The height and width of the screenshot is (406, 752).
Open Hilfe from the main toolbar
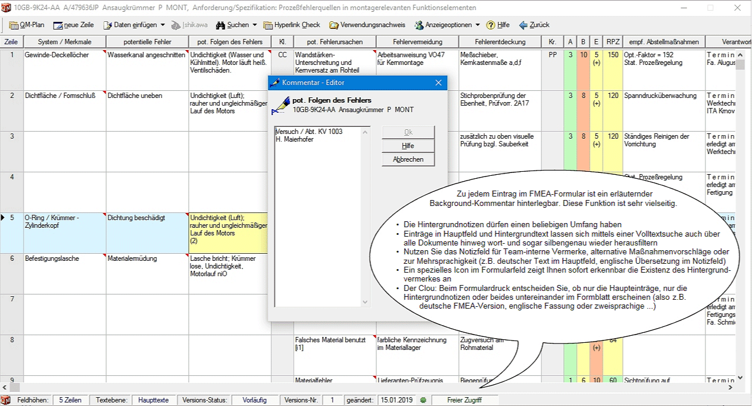[x=498, y=25]
